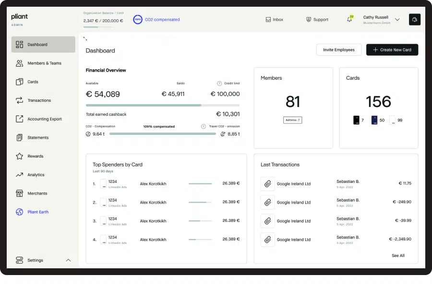Open the Inbox menu item
Viewport: 432px width, 288px height.
[x=275, y=20]
